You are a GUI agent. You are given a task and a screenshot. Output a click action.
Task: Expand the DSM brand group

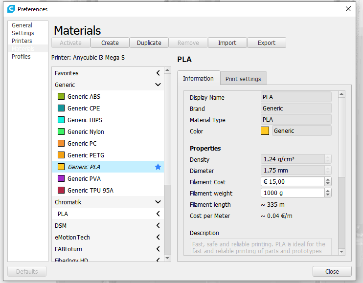point(158,225)
